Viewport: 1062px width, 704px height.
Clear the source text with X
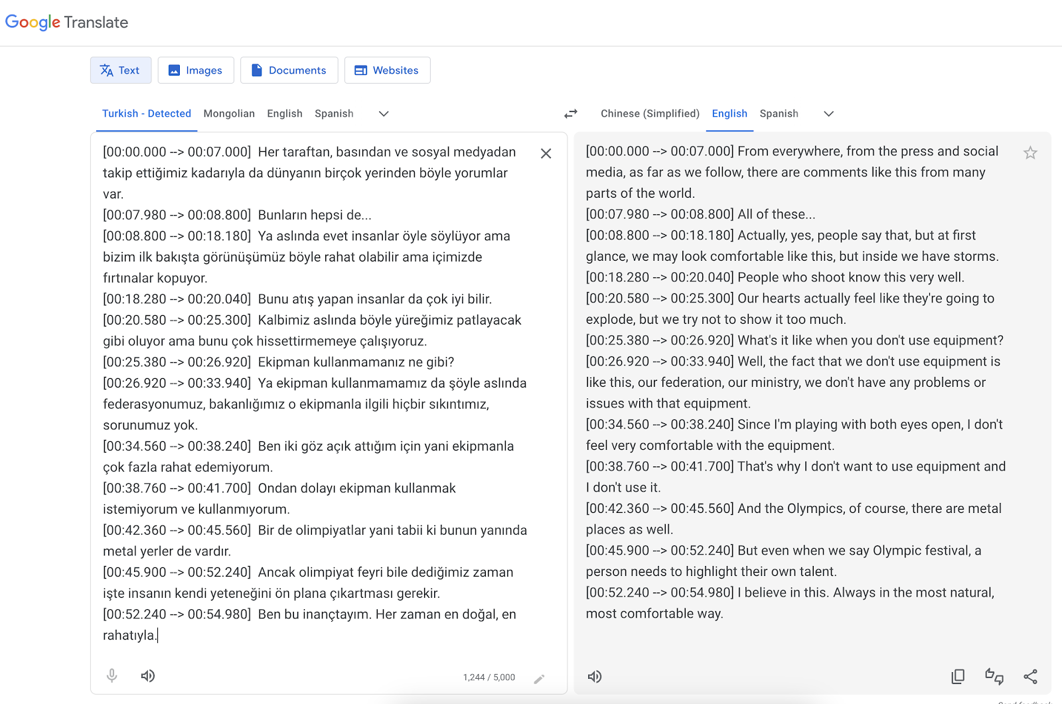click(x=546, y=153)
